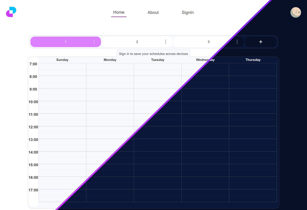The height and width of the screenshot is (210, 307).
Task: Toggle dark mode with the moon icon
Action: (295, 12)
